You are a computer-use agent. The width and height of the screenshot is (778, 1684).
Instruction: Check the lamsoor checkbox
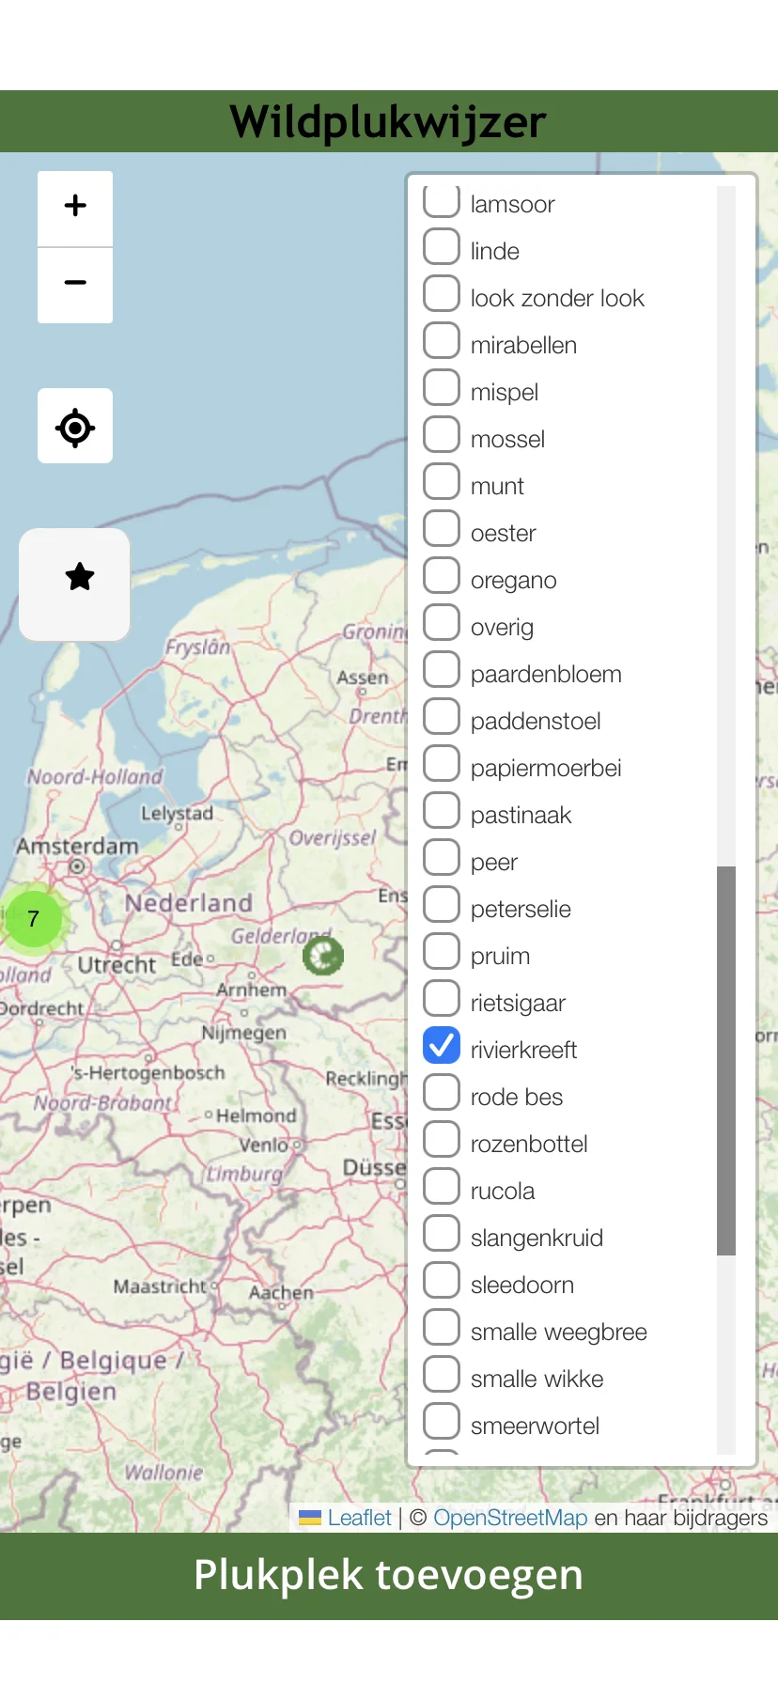[442, 200]
